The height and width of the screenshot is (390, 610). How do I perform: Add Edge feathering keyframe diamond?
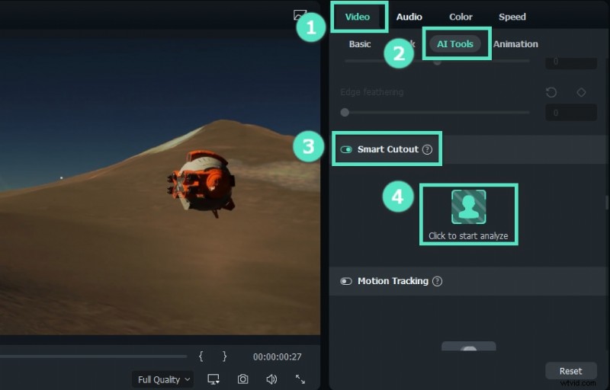click(581, 92)
